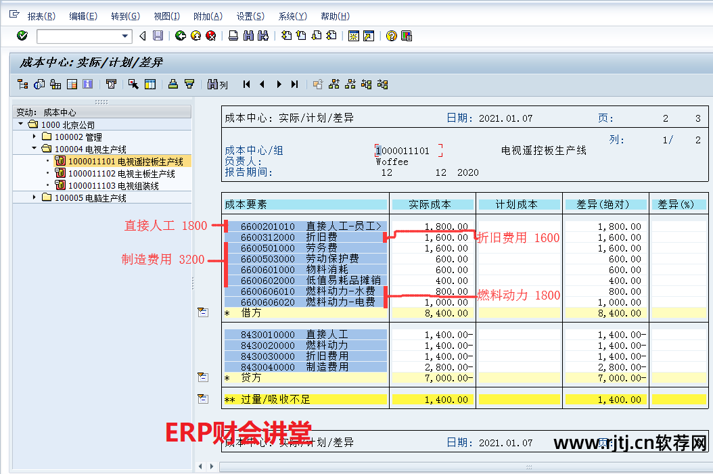Collapse the 100004 电视生产线 folder node

point(34,148)
